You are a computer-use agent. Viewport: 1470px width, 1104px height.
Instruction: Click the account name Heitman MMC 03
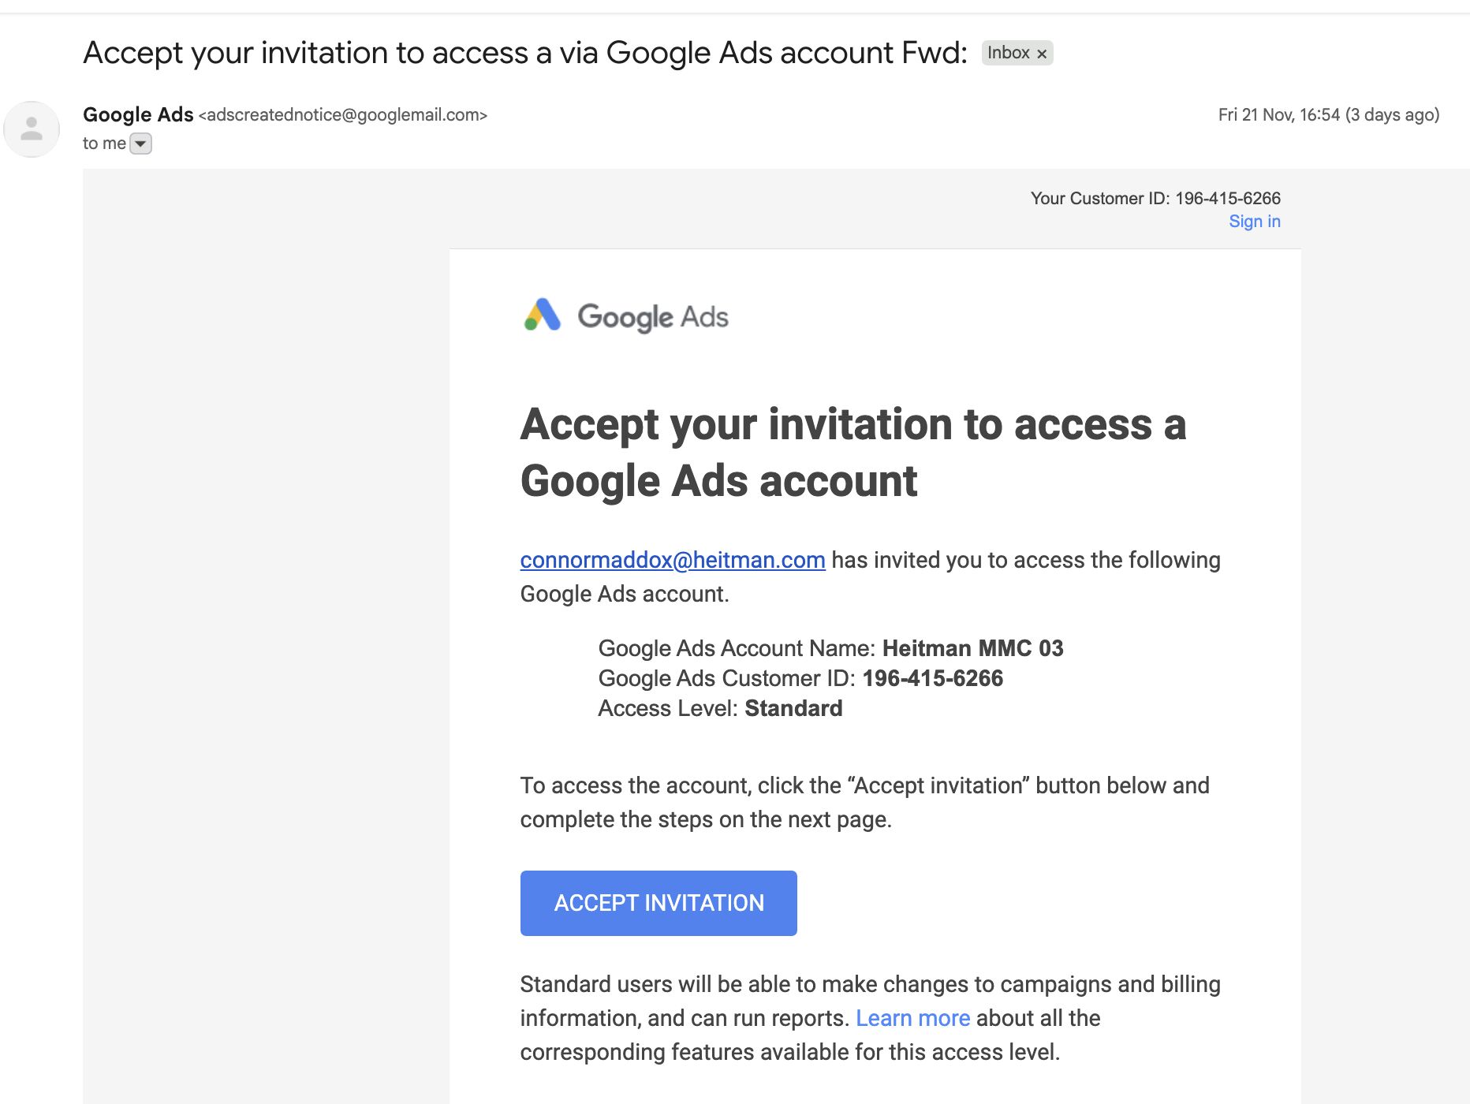point(972,648)
